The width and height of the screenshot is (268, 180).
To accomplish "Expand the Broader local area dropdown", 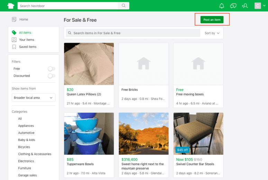I will click(34, 98).
